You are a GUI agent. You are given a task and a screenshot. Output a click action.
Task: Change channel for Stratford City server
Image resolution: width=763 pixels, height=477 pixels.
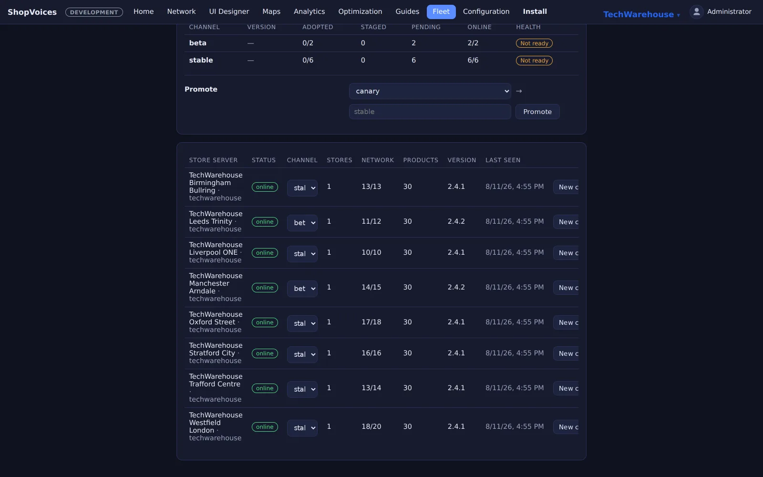302,354
